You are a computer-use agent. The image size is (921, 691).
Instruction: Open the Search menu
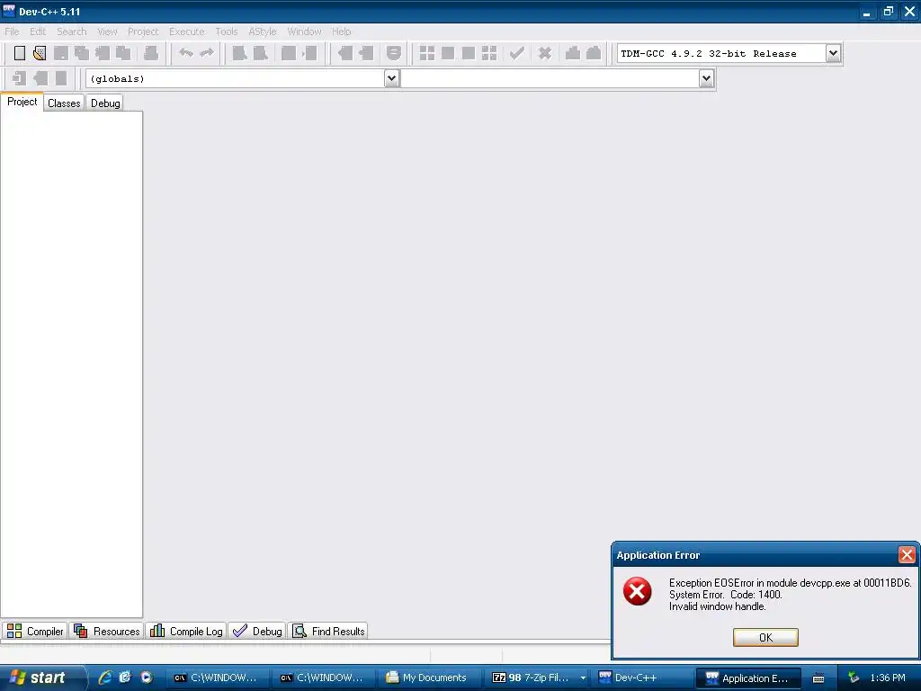pyautogui.click(x=72, y=31)
